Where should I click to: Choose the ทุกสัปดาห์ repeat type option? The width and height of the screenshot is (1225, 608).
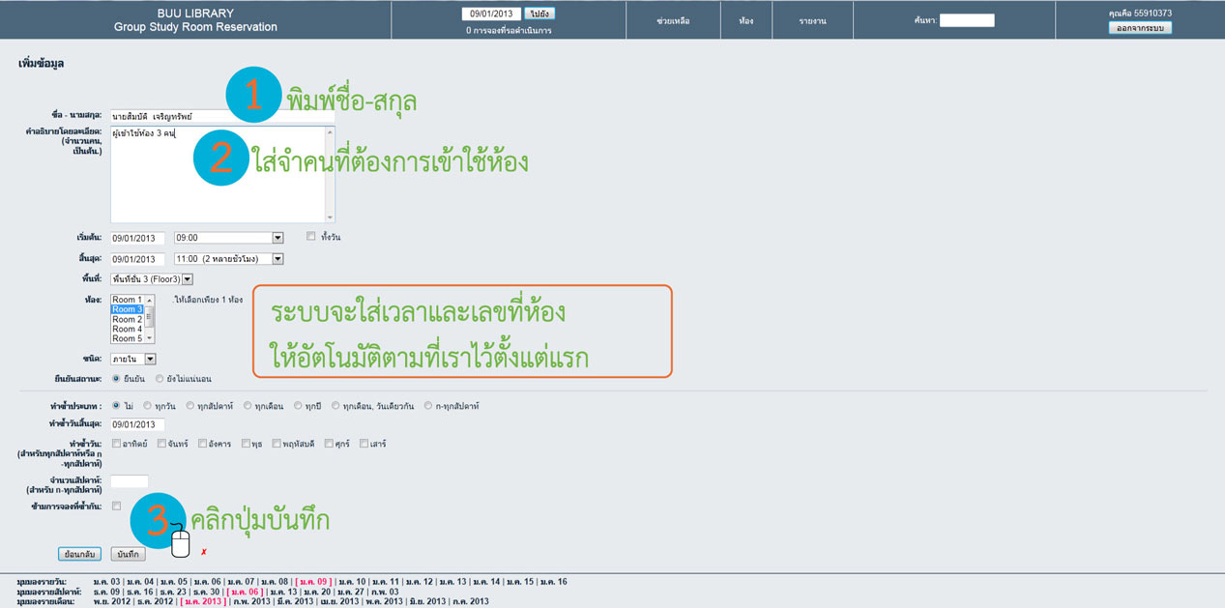point(190,406)
